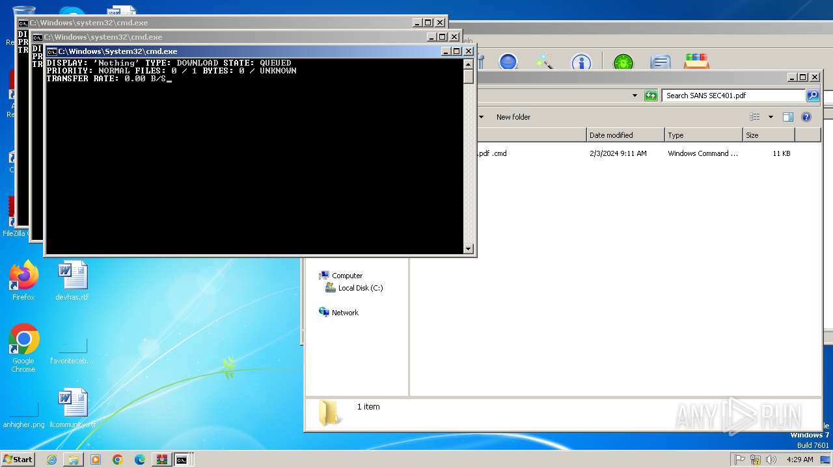Click the Search SANS SEC401.pdf input field
The height and width of the screenshot is (468, 833).
733,96
